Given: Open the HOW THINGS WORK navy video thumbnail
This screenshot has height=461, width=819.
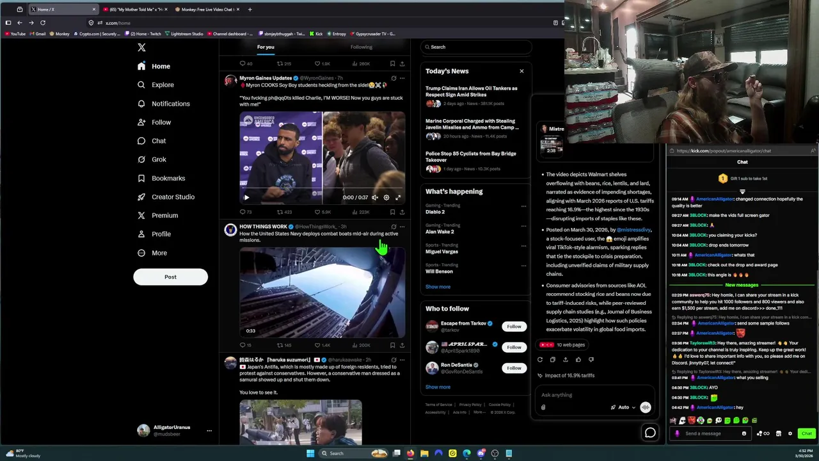Looking at the screenshot, I should pyautogui.click(x=322, y=292).
